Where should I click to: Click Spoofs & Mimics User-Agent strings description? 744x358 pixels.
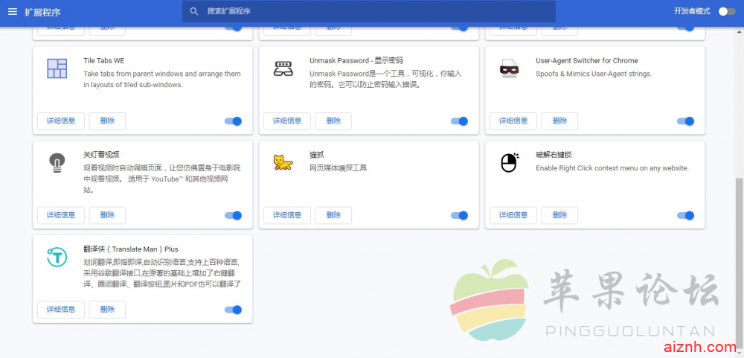594,74
